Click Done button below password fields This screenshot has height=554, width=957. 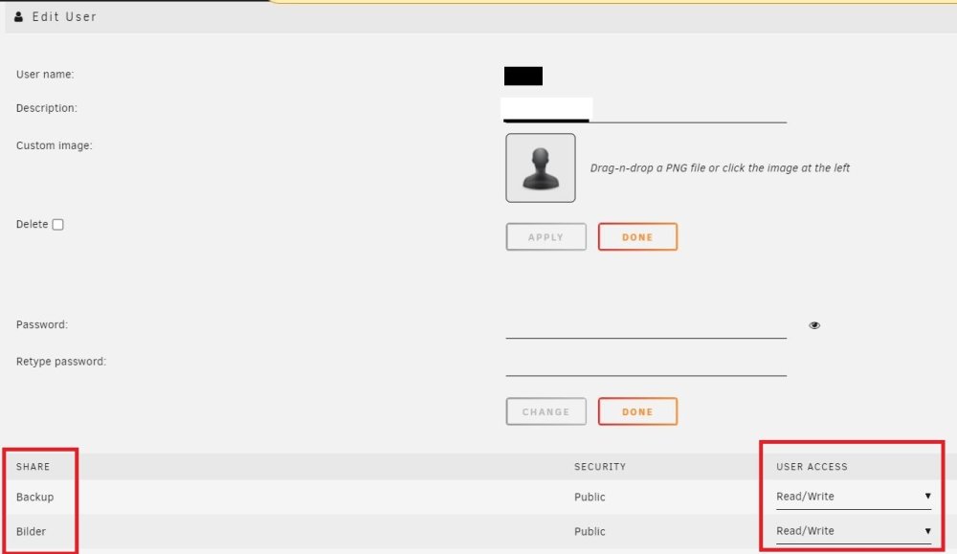(x=637, y=411)
